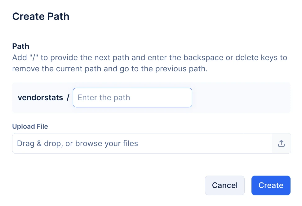Focus the Enter the path field
Screen dimensions: 302x206
(132, 97)
